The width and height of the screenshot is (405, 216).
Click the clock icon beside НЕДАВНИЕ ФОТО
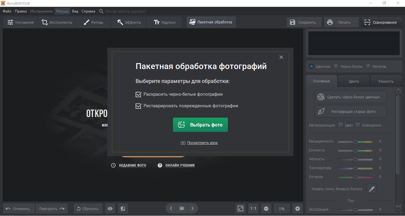tap(113, 165)
